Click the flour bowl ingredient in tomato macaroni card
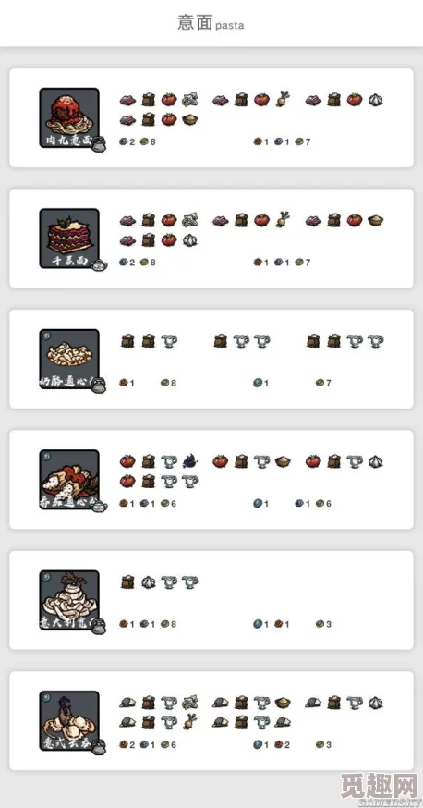 282,461
